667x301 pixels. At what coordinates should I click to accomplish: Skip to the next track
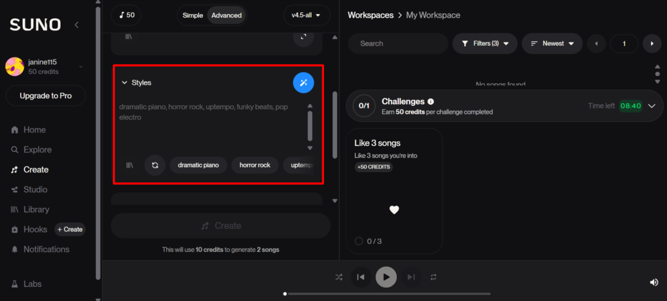(411, 277)
